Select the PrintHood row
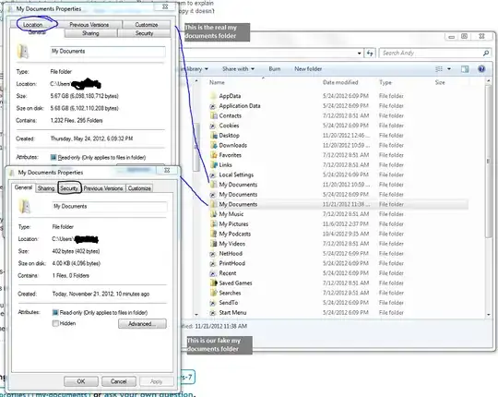Screen dimensions: 498x397 [338, 263]
